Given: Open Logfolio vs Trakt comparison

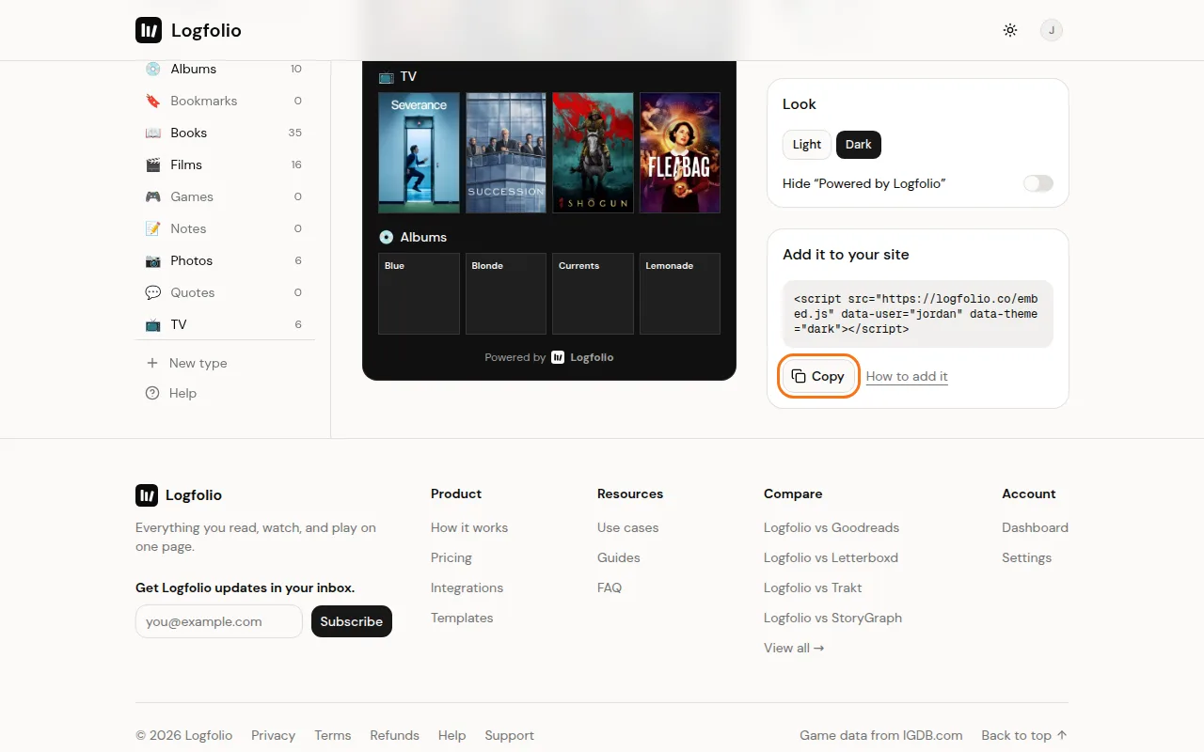Looking at the screenshot, I should (x=813, y=587).
